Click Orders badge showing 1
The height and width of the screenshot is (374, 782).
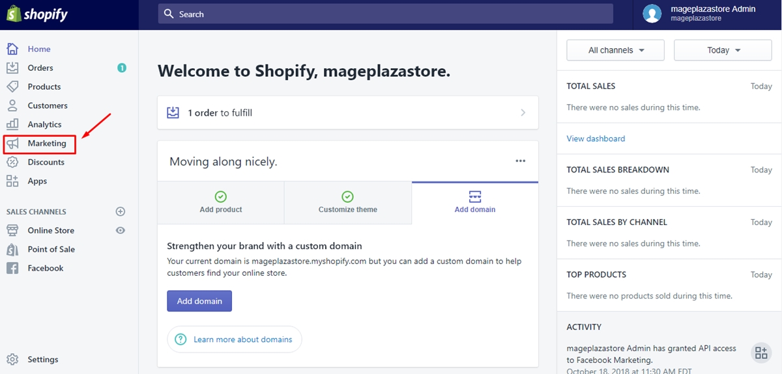click(122, 68)
